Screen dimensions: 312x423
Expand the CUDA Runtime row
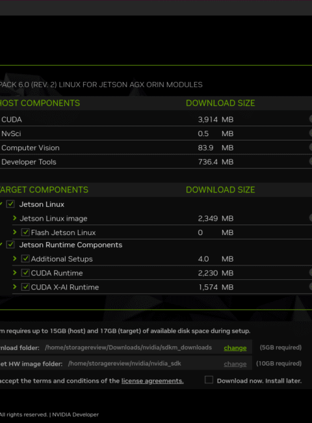pyautogui.click(x=15, y=273)
